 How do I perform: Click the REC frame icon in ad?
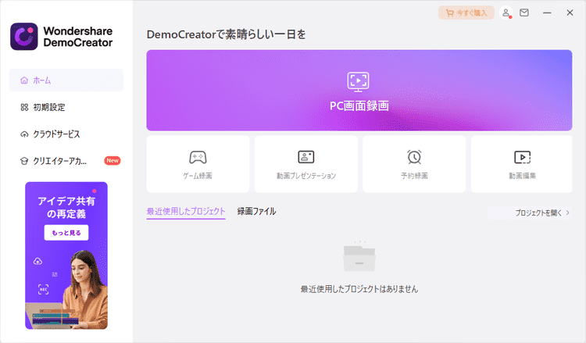[x=43, y=289]
